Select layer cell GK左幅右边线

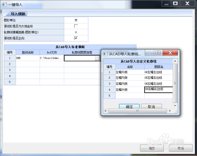point(159,78)
